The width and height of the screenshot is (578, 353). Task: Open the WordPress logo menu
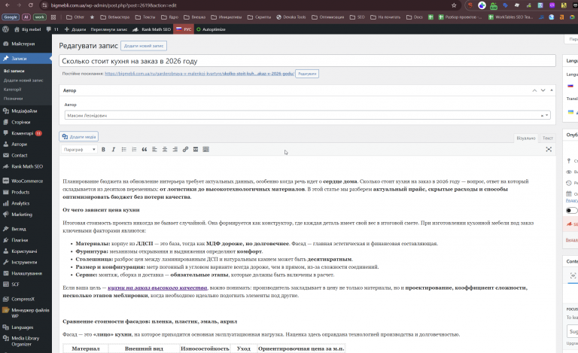click(5, 29)
